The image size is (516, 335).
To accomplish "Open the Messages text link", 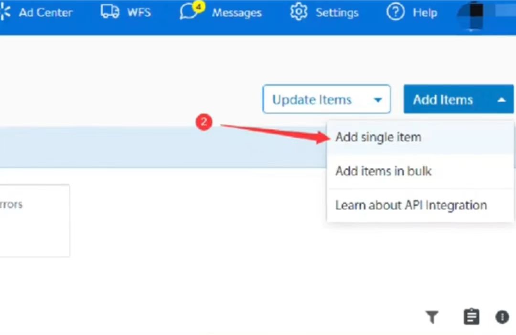I will pos(236,12).
